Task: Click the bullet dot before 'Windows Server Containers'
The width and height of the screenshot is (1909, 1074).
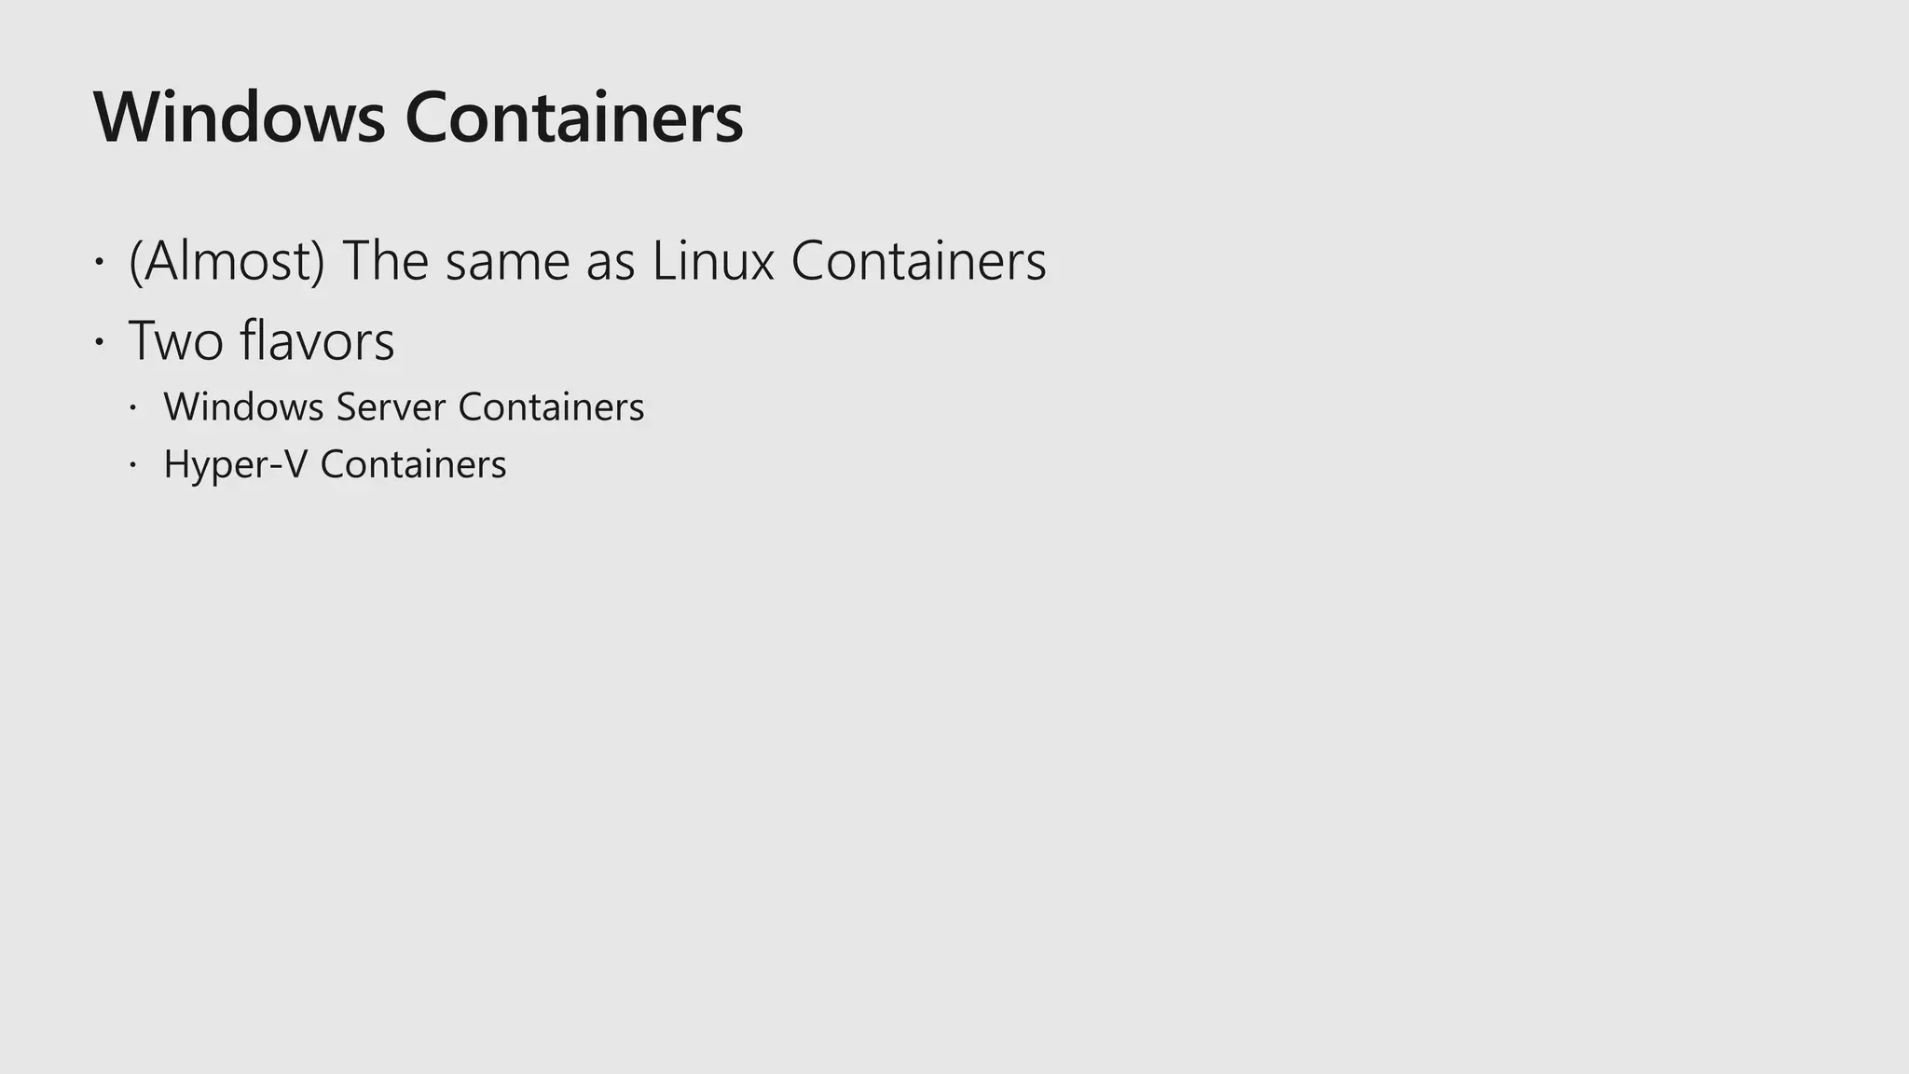Action: (x=133, y=407)
